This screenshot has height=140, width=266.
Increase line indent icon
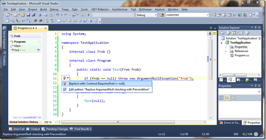point(41,21)
